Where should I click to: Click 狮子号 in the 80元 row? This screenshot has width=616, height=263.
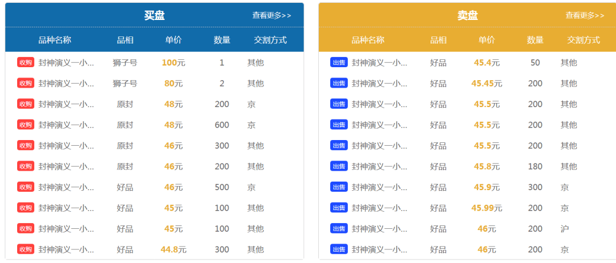pos(125,83)
